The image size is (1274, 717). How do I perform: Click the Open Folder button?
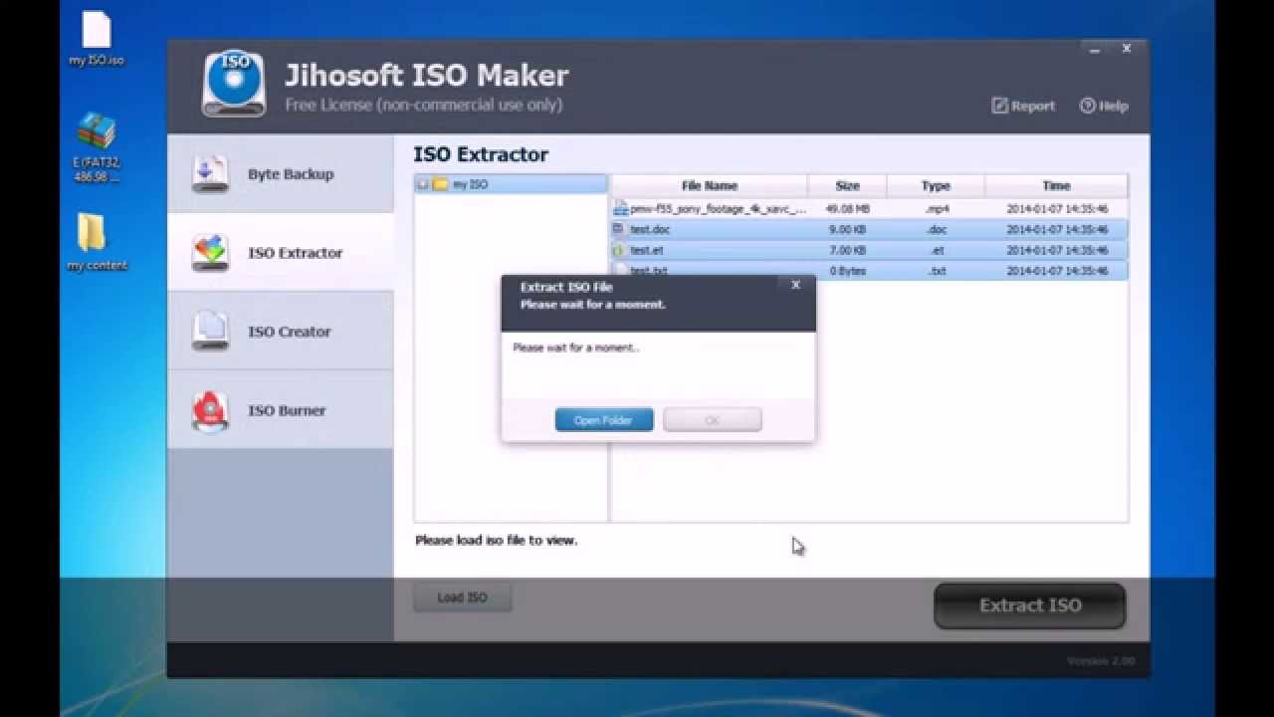coord(604,420)
